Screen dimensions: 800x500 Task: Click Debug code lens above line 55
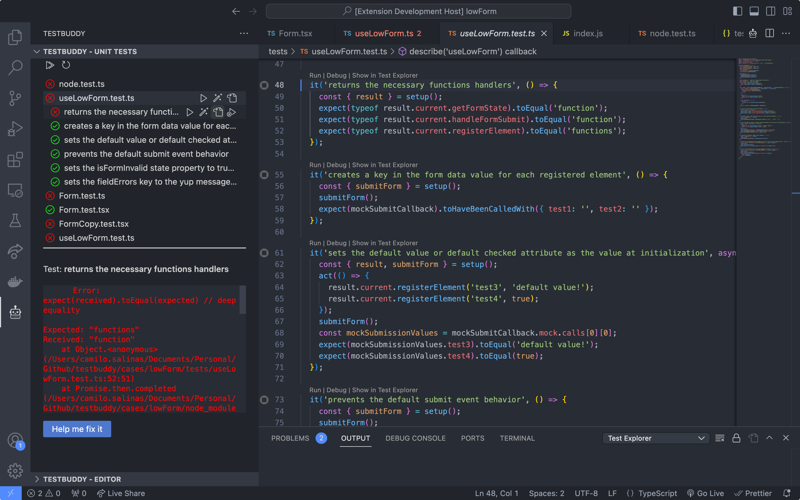point(336,165)
